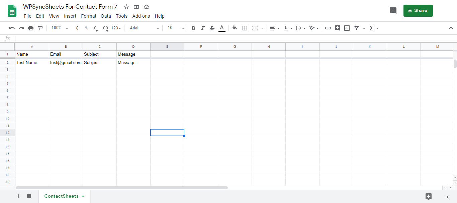The height and width of the screenshot is (203, 457).
Task: Open the Format menu
Action: point(89,16)
